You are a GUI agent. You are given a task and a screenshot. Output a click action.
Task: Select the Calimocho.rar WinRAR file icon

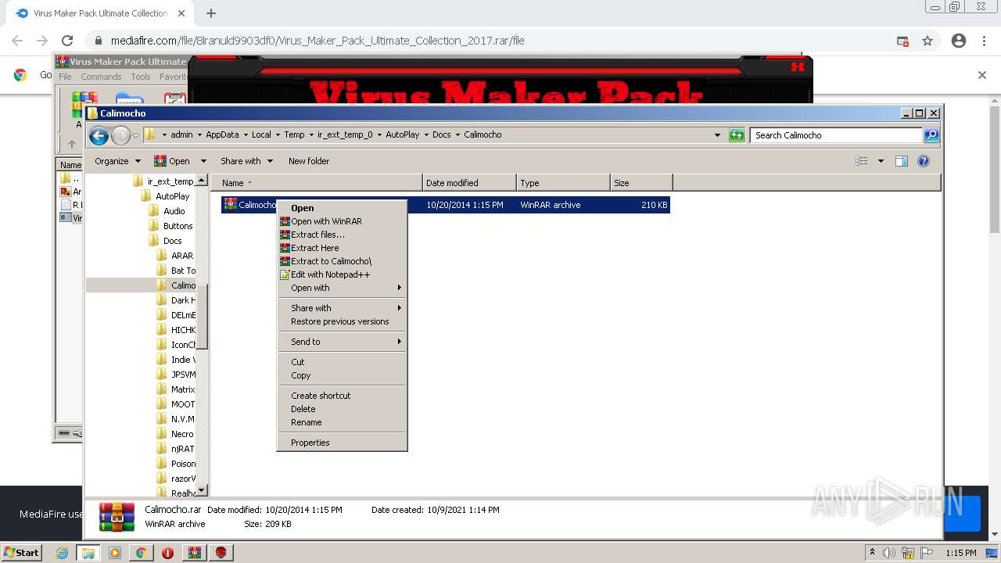pos(231,204)
